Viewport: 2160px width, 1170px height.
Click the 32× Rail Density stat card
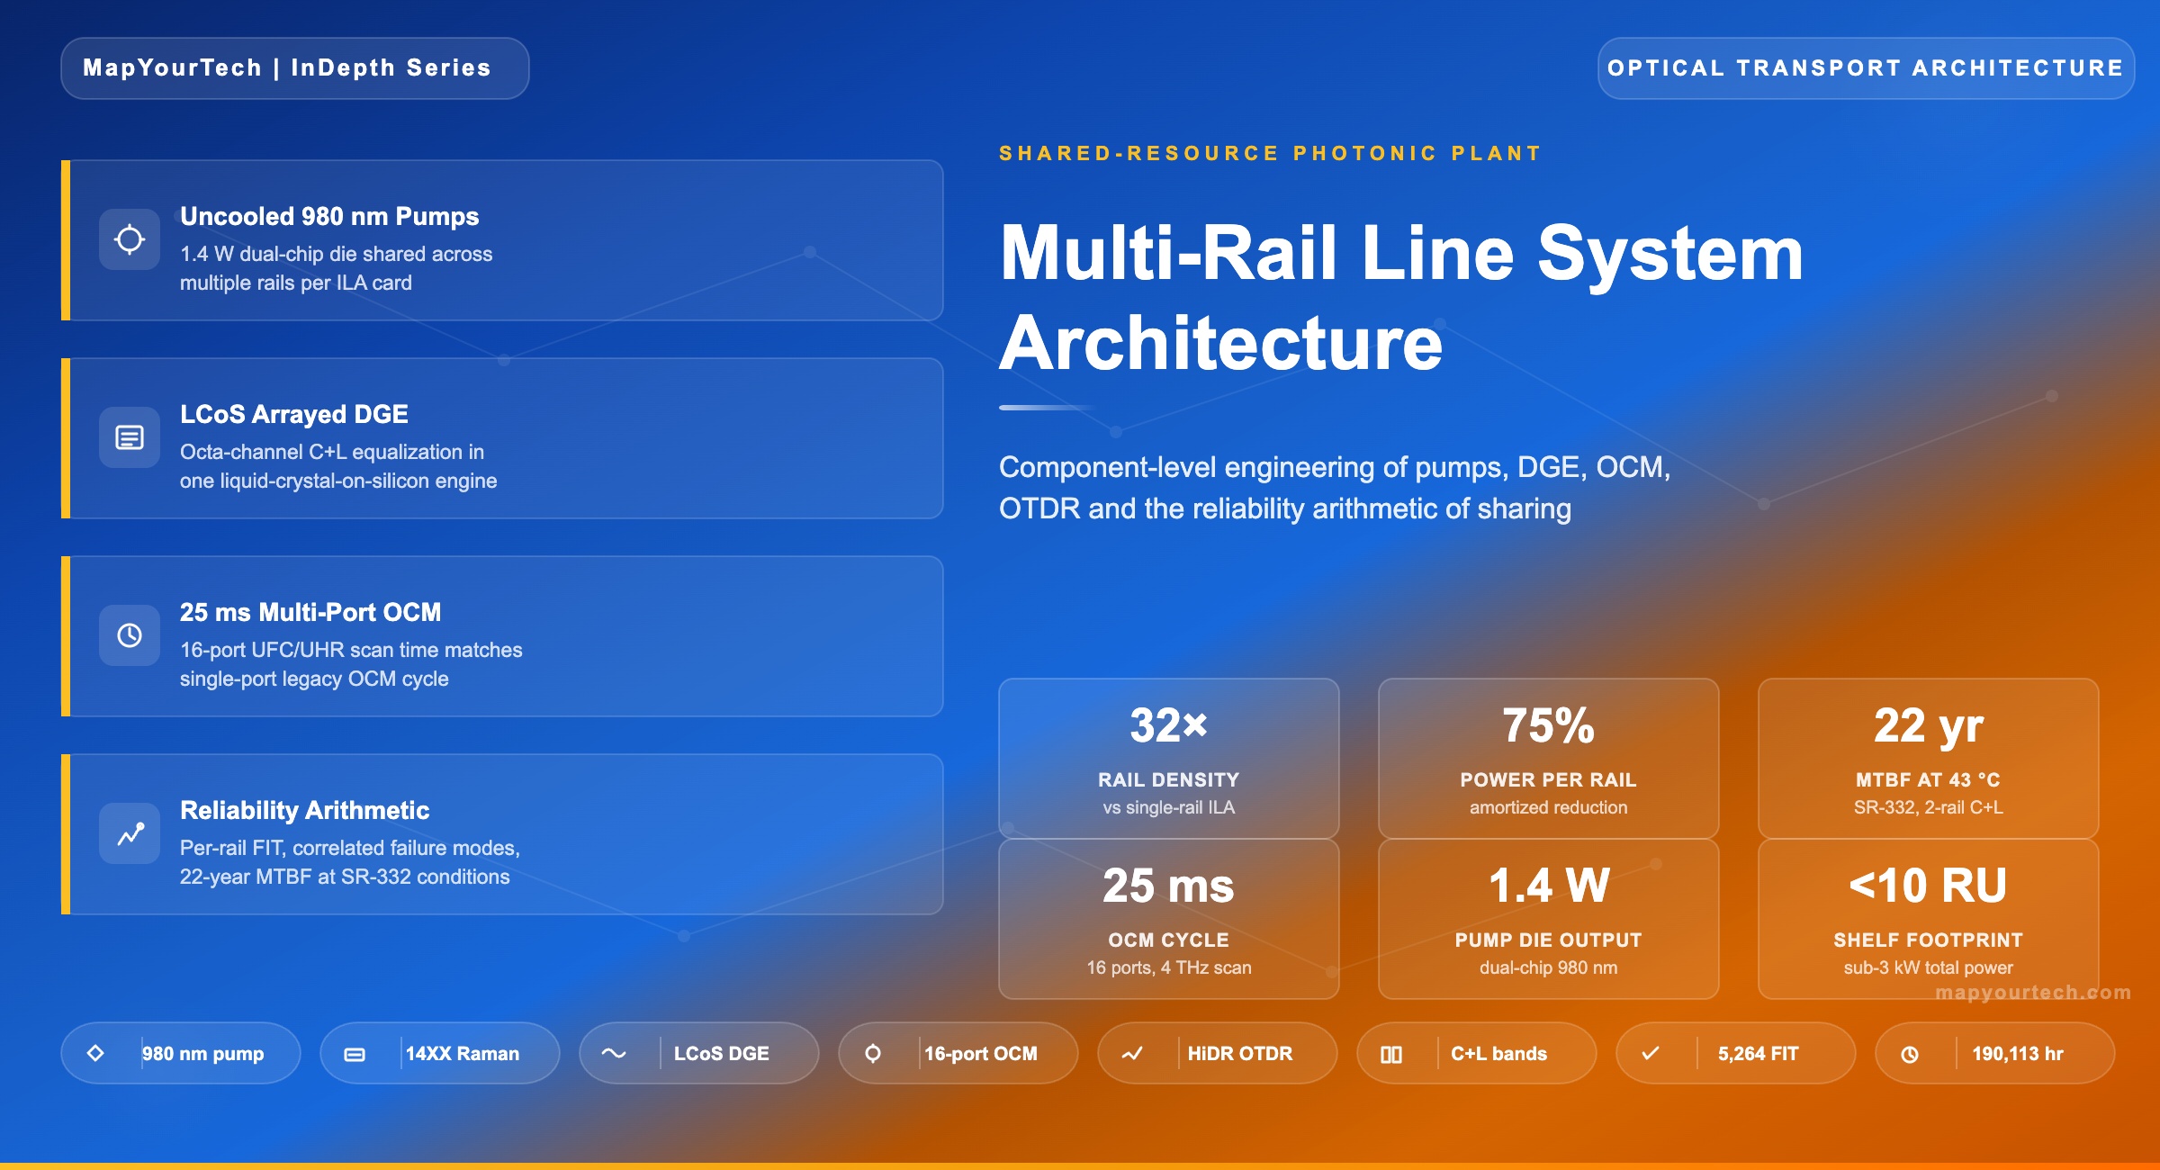click(1169, 759)
